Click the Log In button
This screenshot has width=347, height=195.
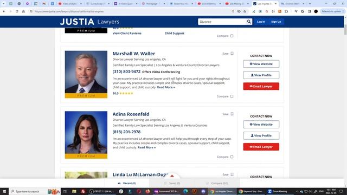click(x=261, y=22)
